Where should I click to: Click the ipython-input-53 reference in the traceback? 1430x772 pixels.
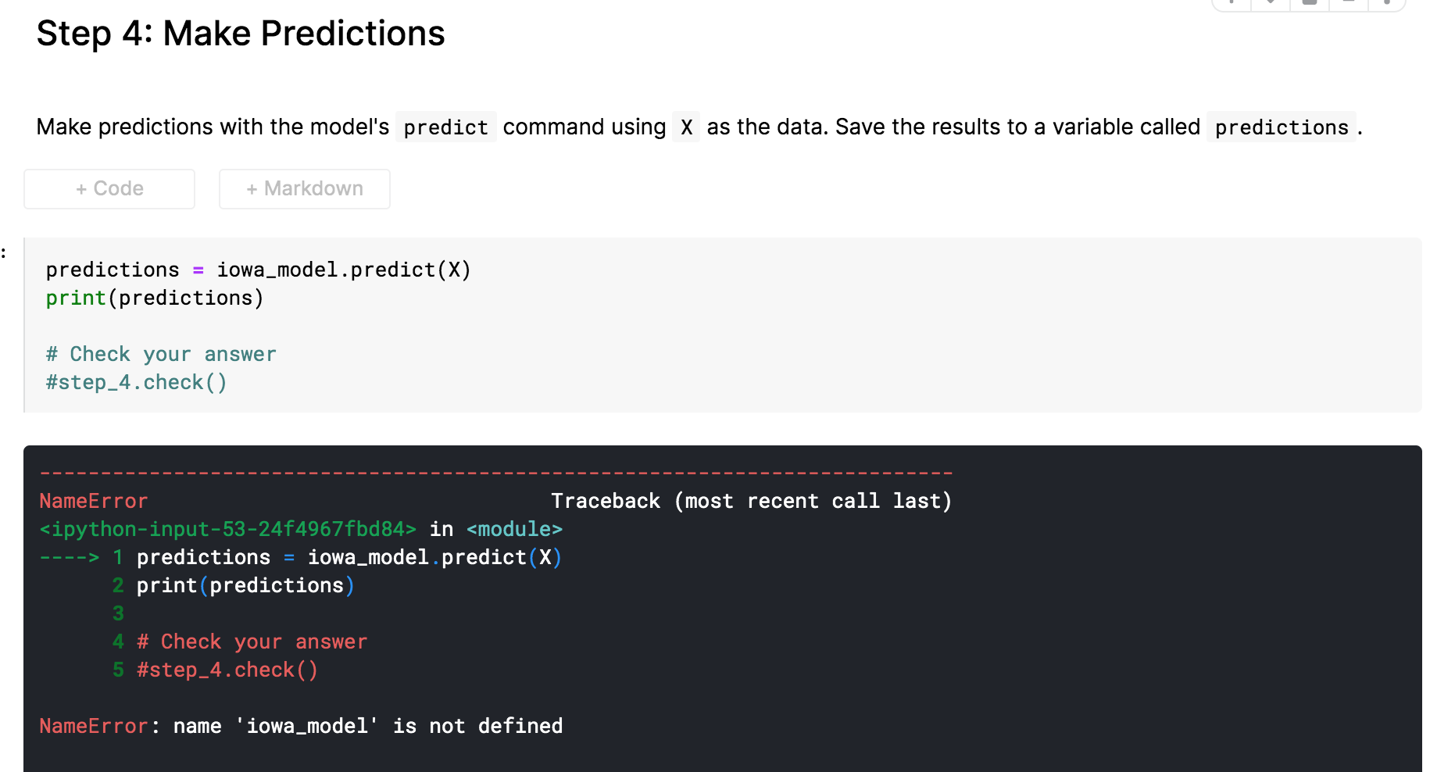pos(228,529)
